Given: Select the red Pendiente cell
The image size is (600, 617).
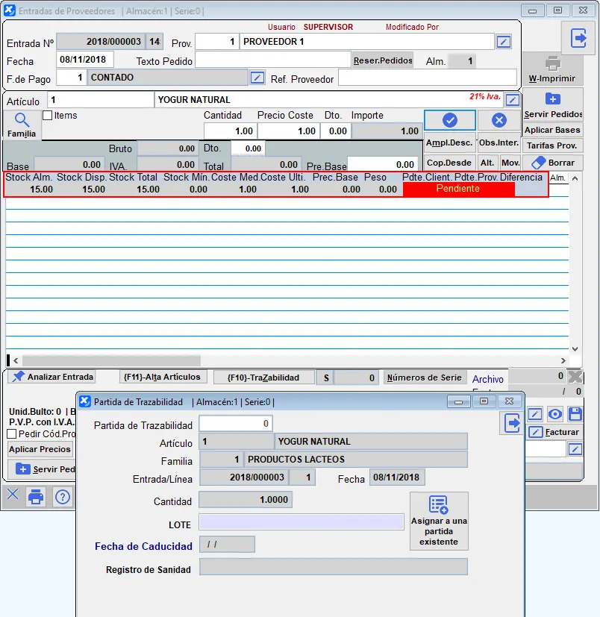Looking at the screenshot, I should (458, 190).
